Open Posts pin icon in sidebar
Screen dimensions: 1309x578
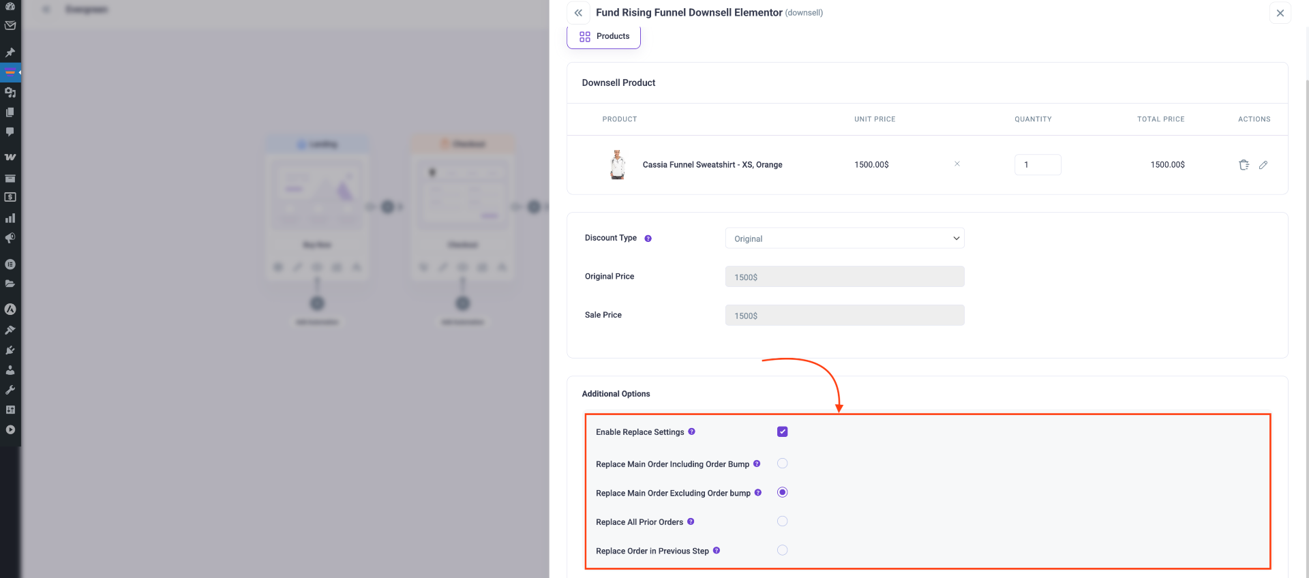10,52
